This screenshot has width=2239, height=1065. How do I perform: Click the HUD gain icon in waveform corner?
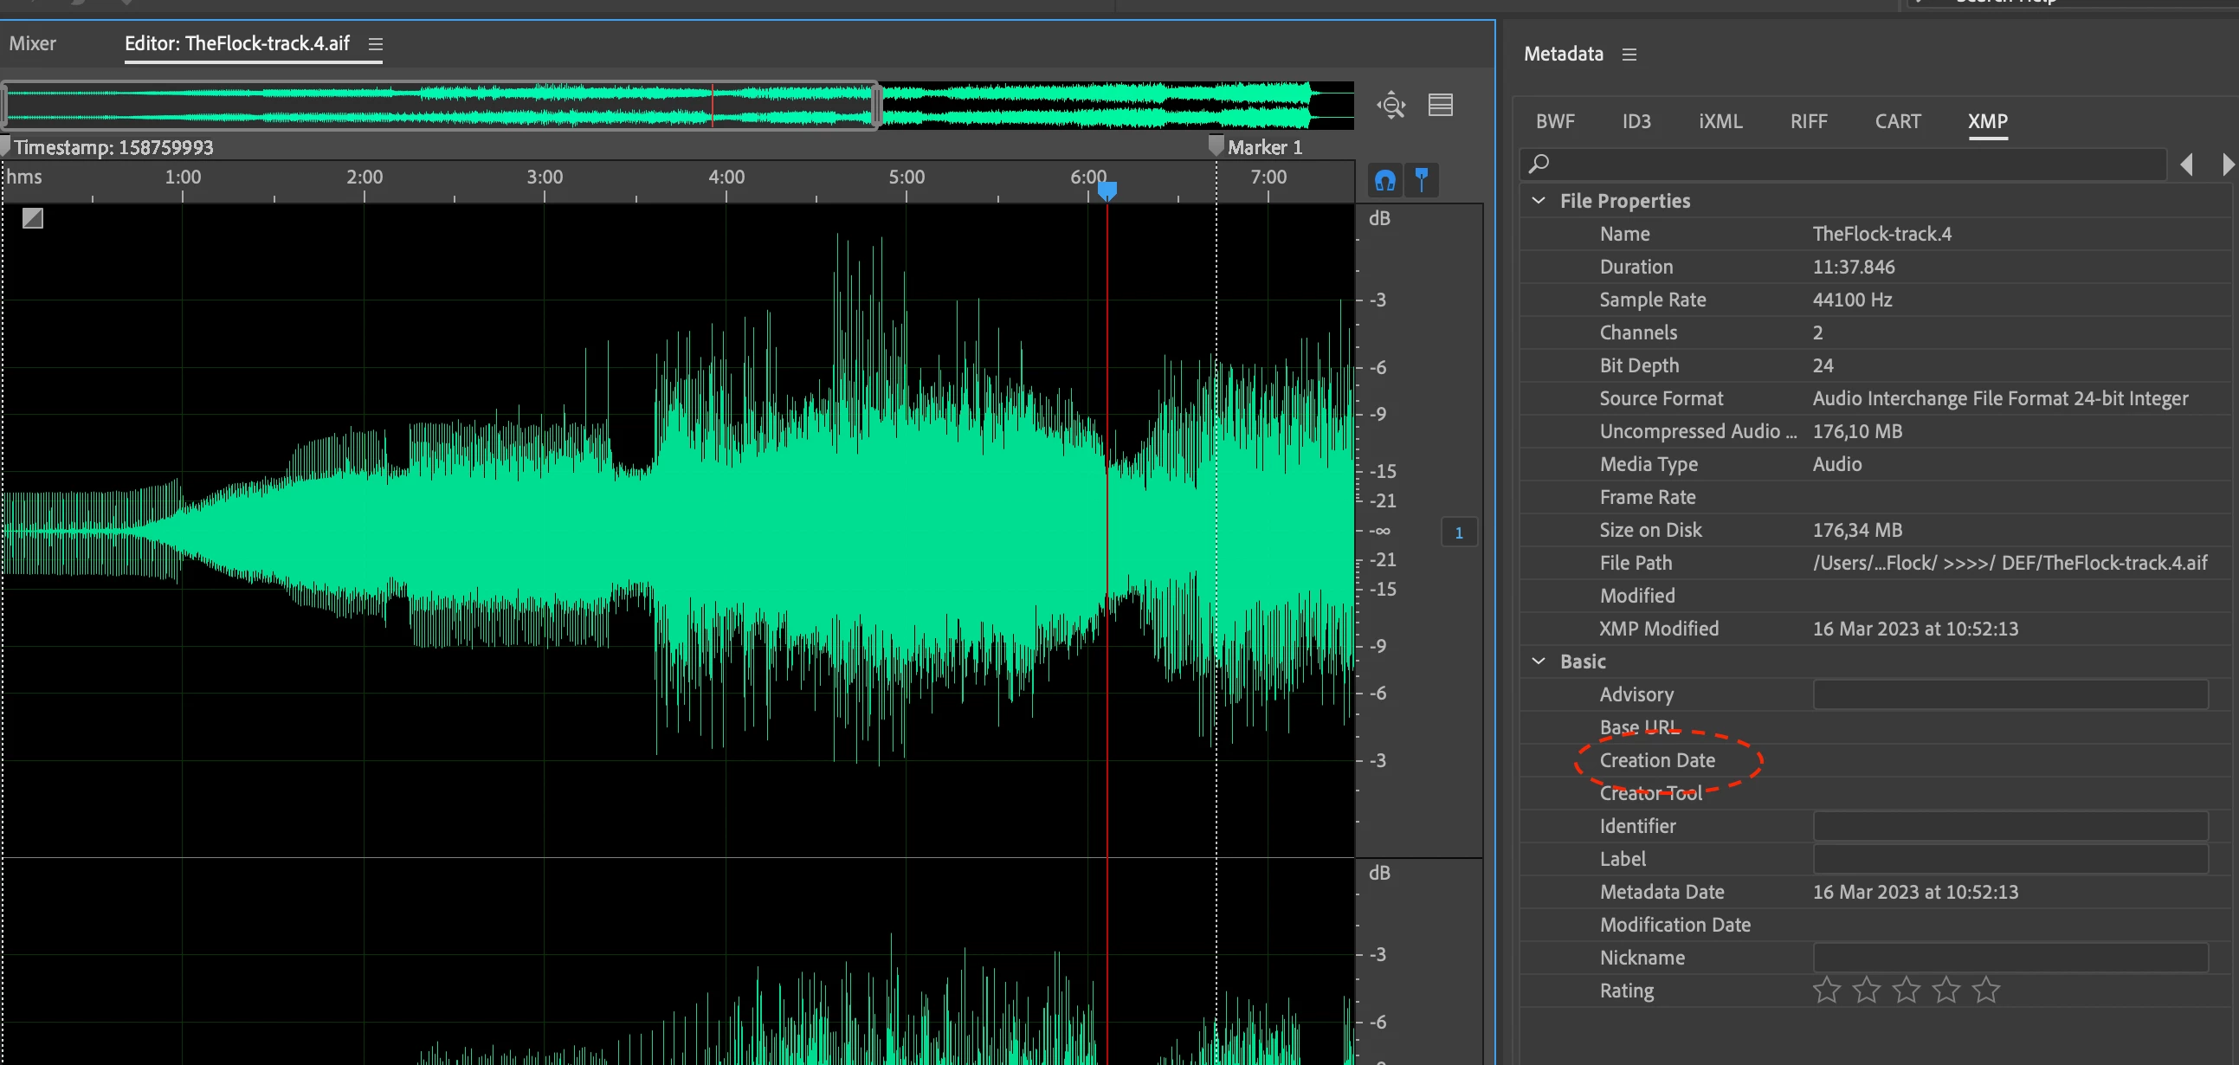pos(33,218)
